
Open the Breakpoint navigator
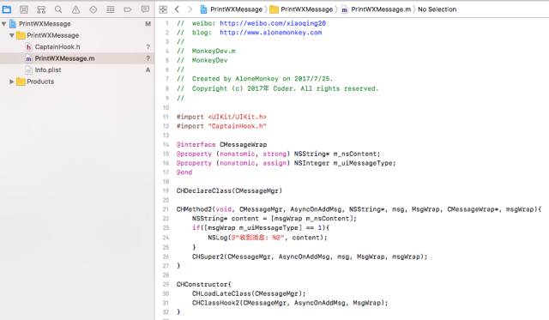click(x=128, y=9)
